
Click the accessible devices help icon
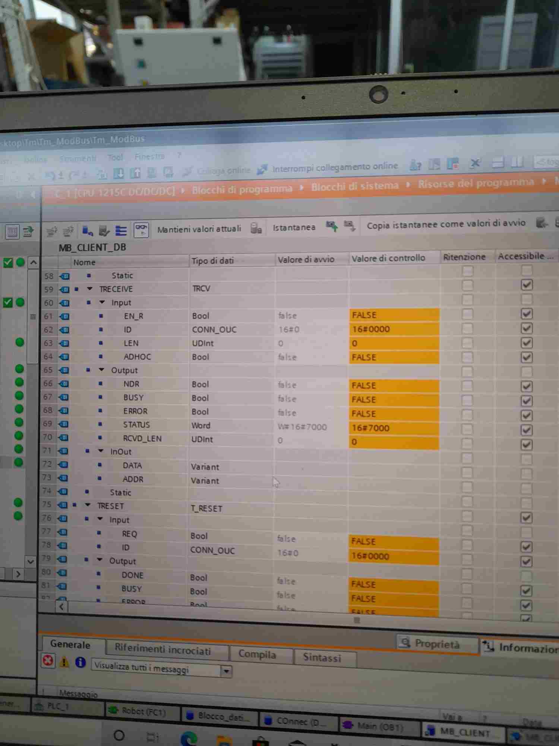(x=415, y=164)
